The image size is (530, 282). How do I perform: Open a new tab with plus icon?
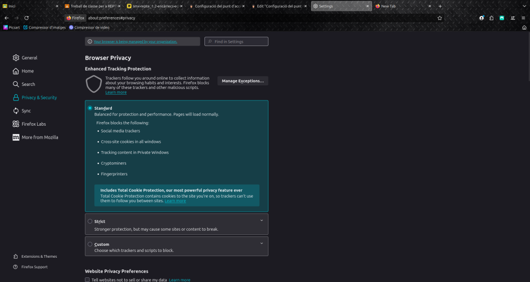[440, 6]
